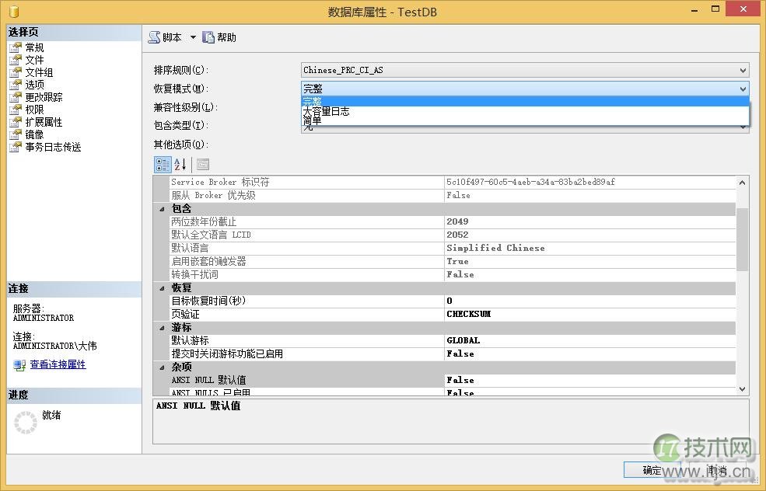This screenshot has width=766, height=491.
Task: Select the 转换干扰词 row
Action: (x=453, y=274)
